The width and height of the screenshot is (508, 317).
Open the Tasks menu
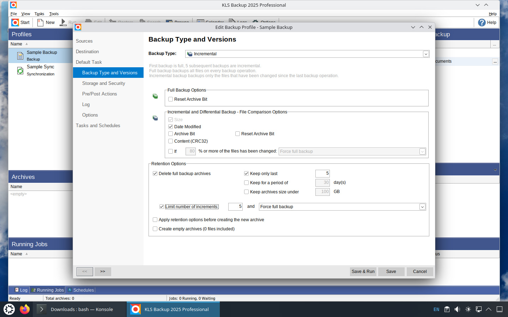39,14
